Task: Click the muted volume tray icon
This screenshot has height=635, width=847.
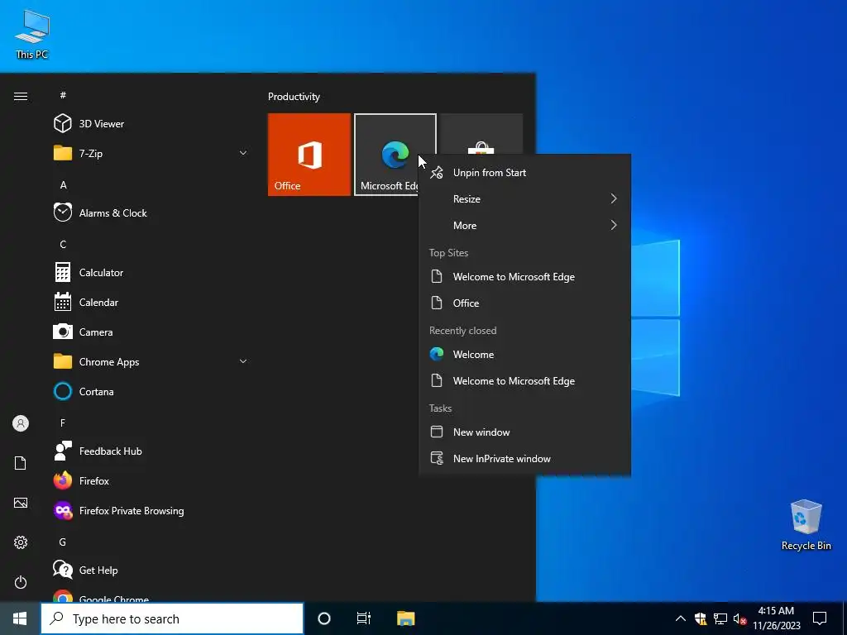Action: click(739, 618)
